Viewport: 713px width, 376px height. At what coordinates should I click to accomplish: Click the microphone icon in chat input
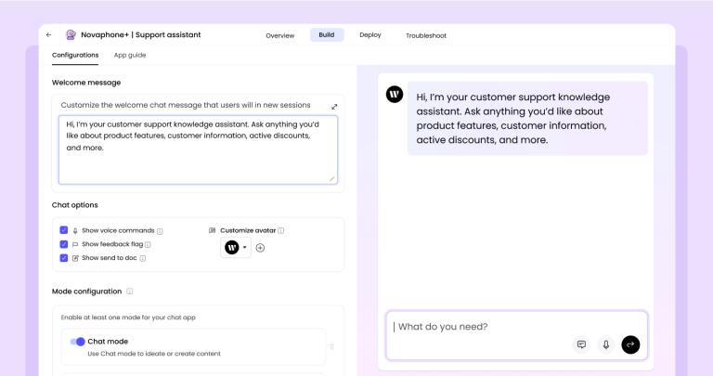605,344
